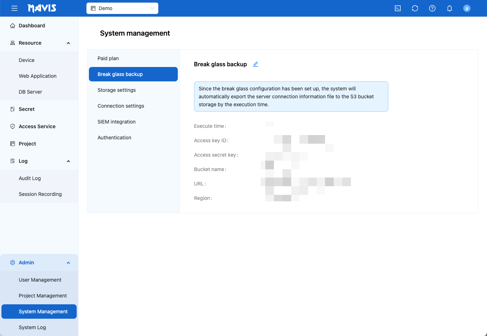The height and width of the screenshot is (336, 487).
Task: Click the Access secret key label
Action: (x=216, y=155)
